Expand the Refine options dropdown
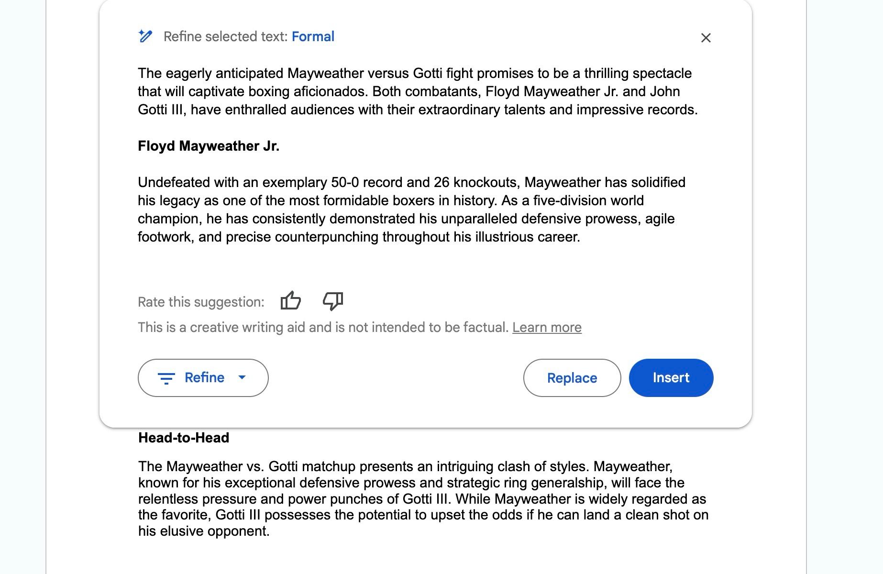This screenshot has width=883, height=574. pyautogui.click(x=203, y=378)
